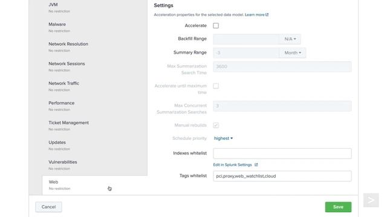The width and height of the screenshot is (387, 217).
Task: Click the Backfill Range input field
Action: tap(246, 39)
